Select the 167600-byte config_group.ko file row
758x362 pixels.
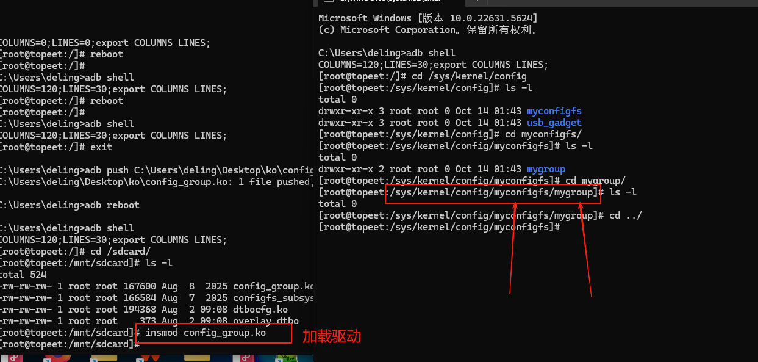click(157, 286)
